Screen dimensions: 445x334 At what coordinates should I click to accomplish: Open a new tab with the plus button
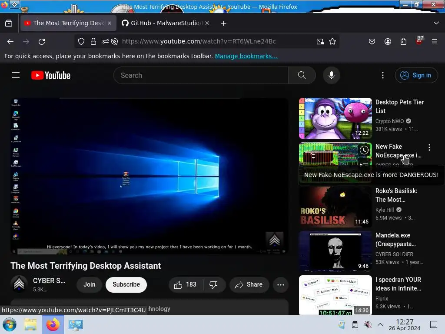[224, 23]
